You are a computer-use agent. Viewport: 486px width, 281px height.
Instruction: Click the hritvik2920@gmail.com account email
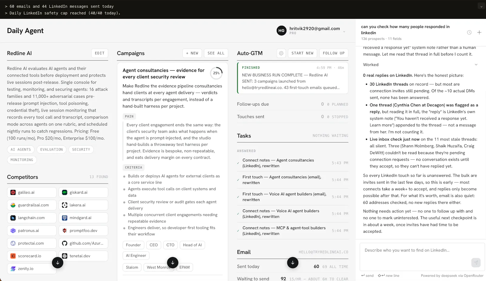pyautogui.click(x=315, y=29)
